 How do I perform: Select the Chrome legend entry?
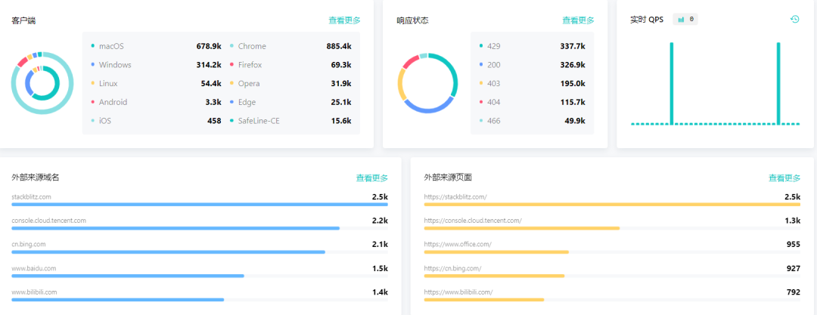[290, 46]
